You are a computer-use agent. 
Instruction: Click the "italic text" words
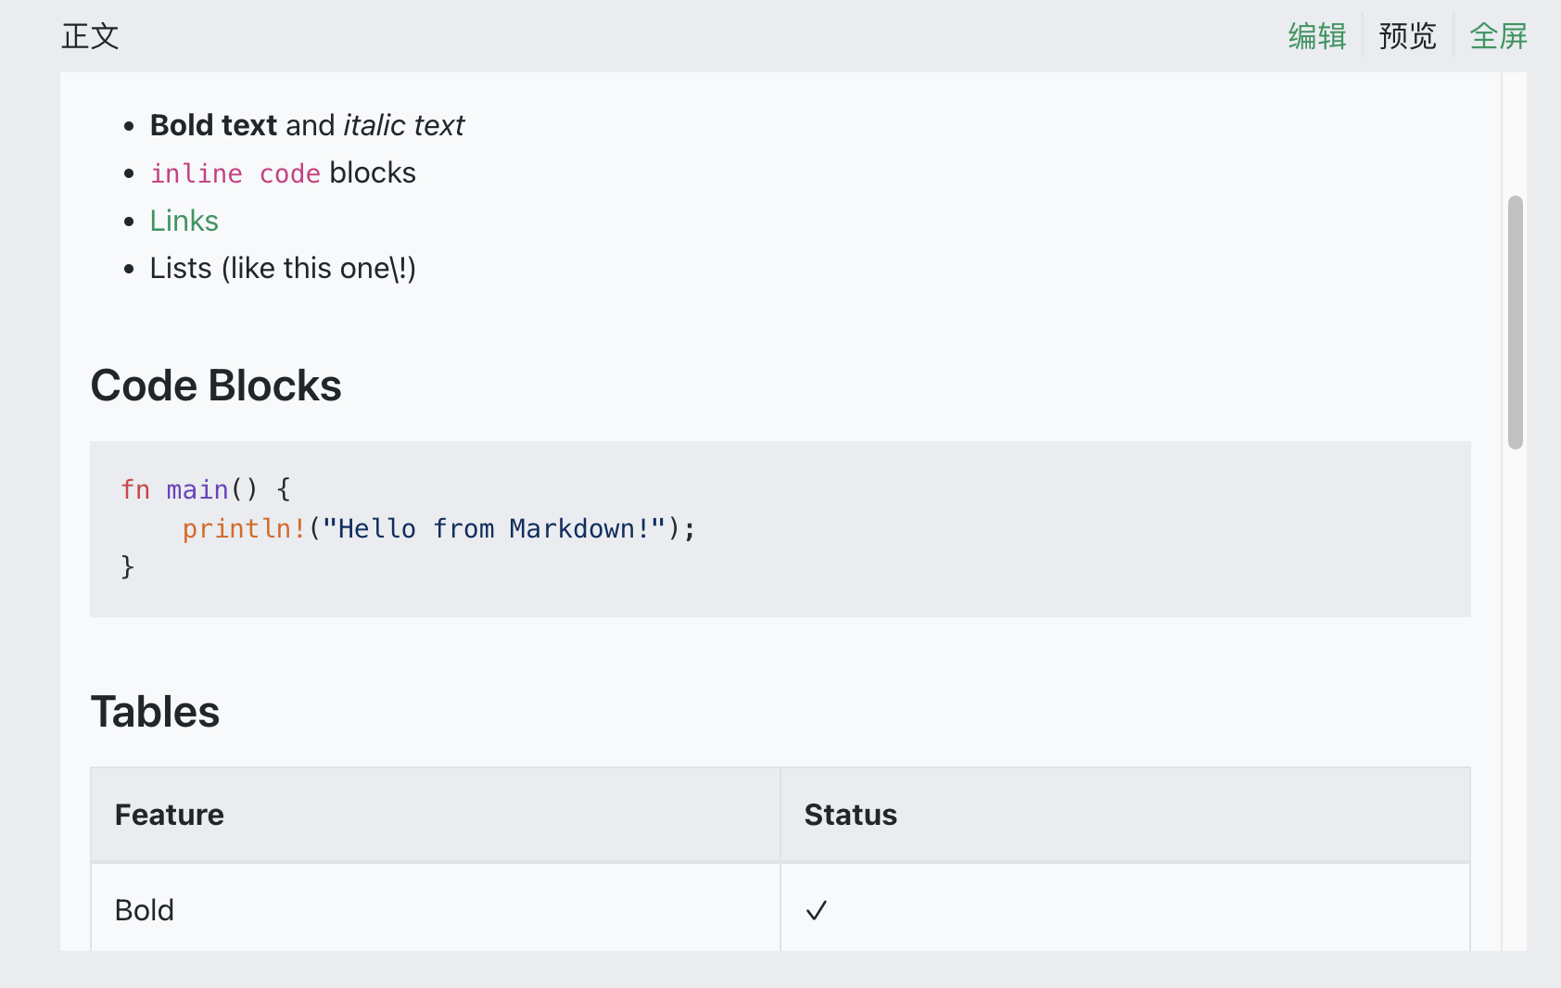(x=403, y=125)
